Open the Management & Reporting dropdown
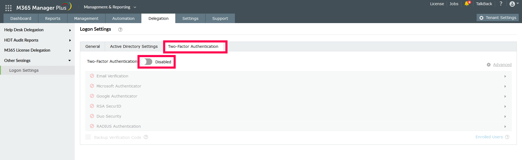The width and height of the screenshot is (522, 160). (110, 7)
